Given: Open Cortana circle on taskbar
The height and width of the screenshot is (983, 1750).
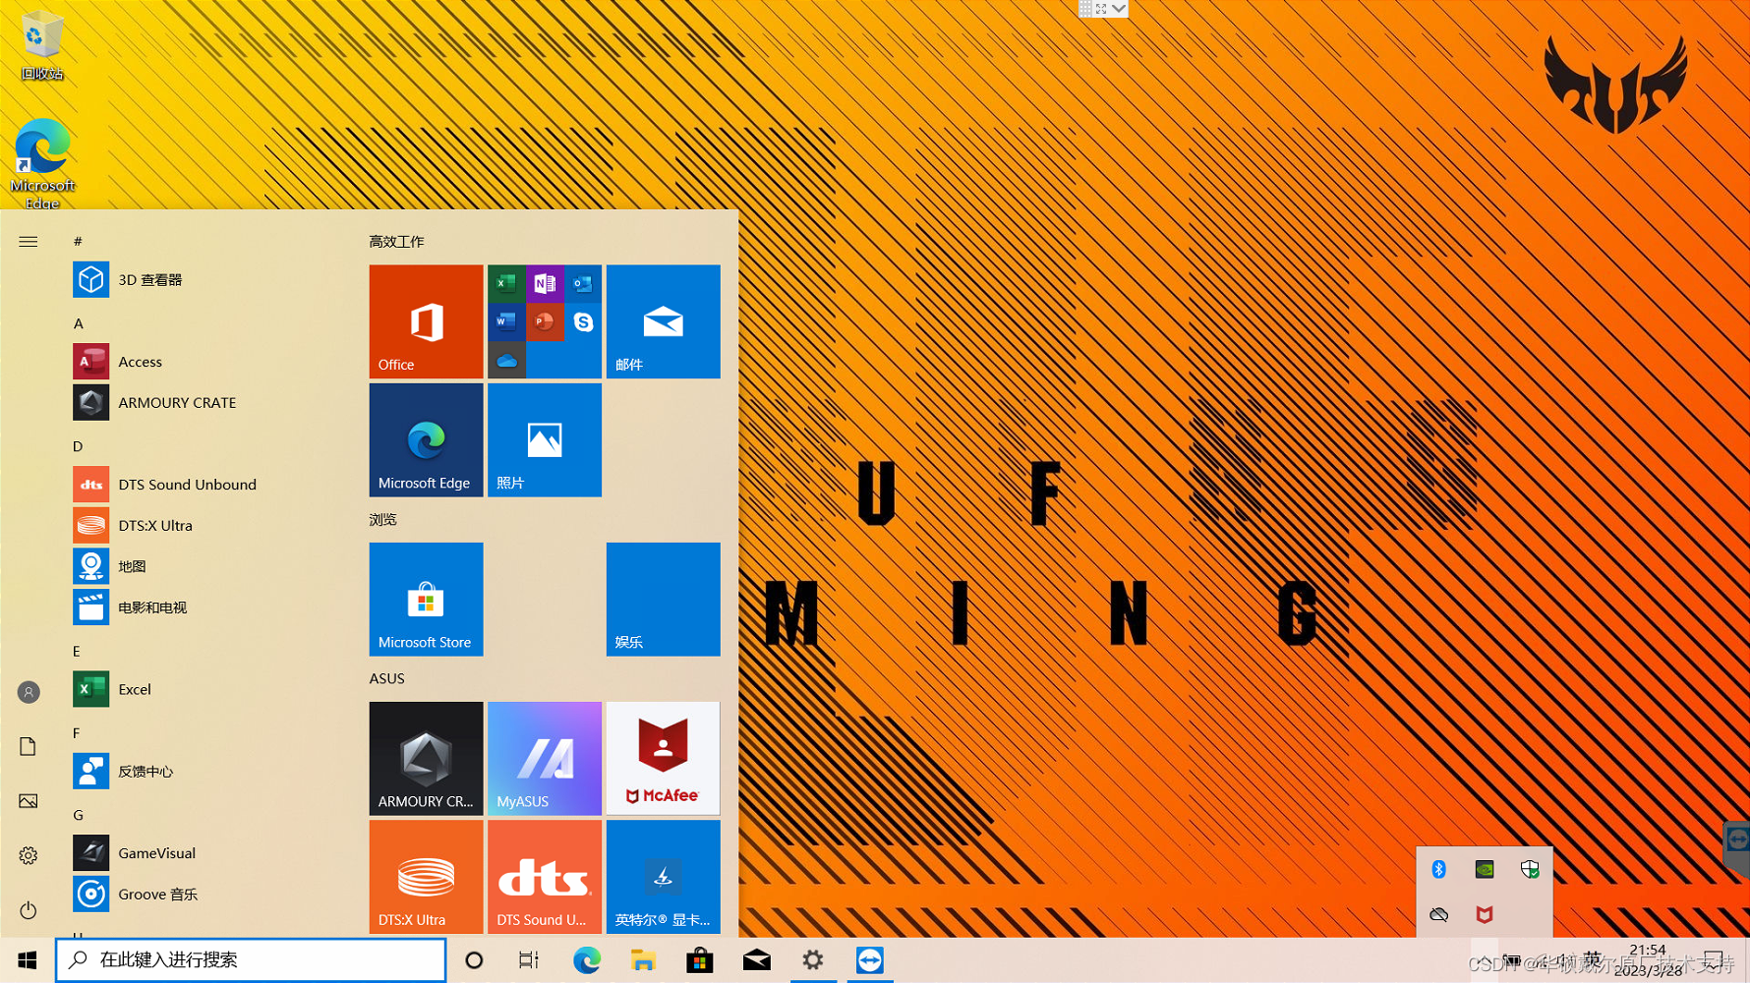Looking at the screenshot, I should point(474,960).
